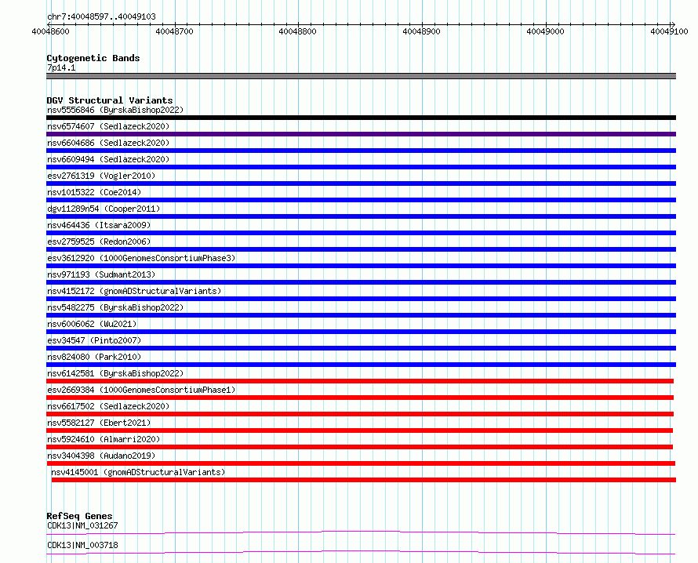This screenshot has width=698, height=563.
Task: Click the gray 7p14.1 cytogenetic band bar
Action: coord(361,76)
